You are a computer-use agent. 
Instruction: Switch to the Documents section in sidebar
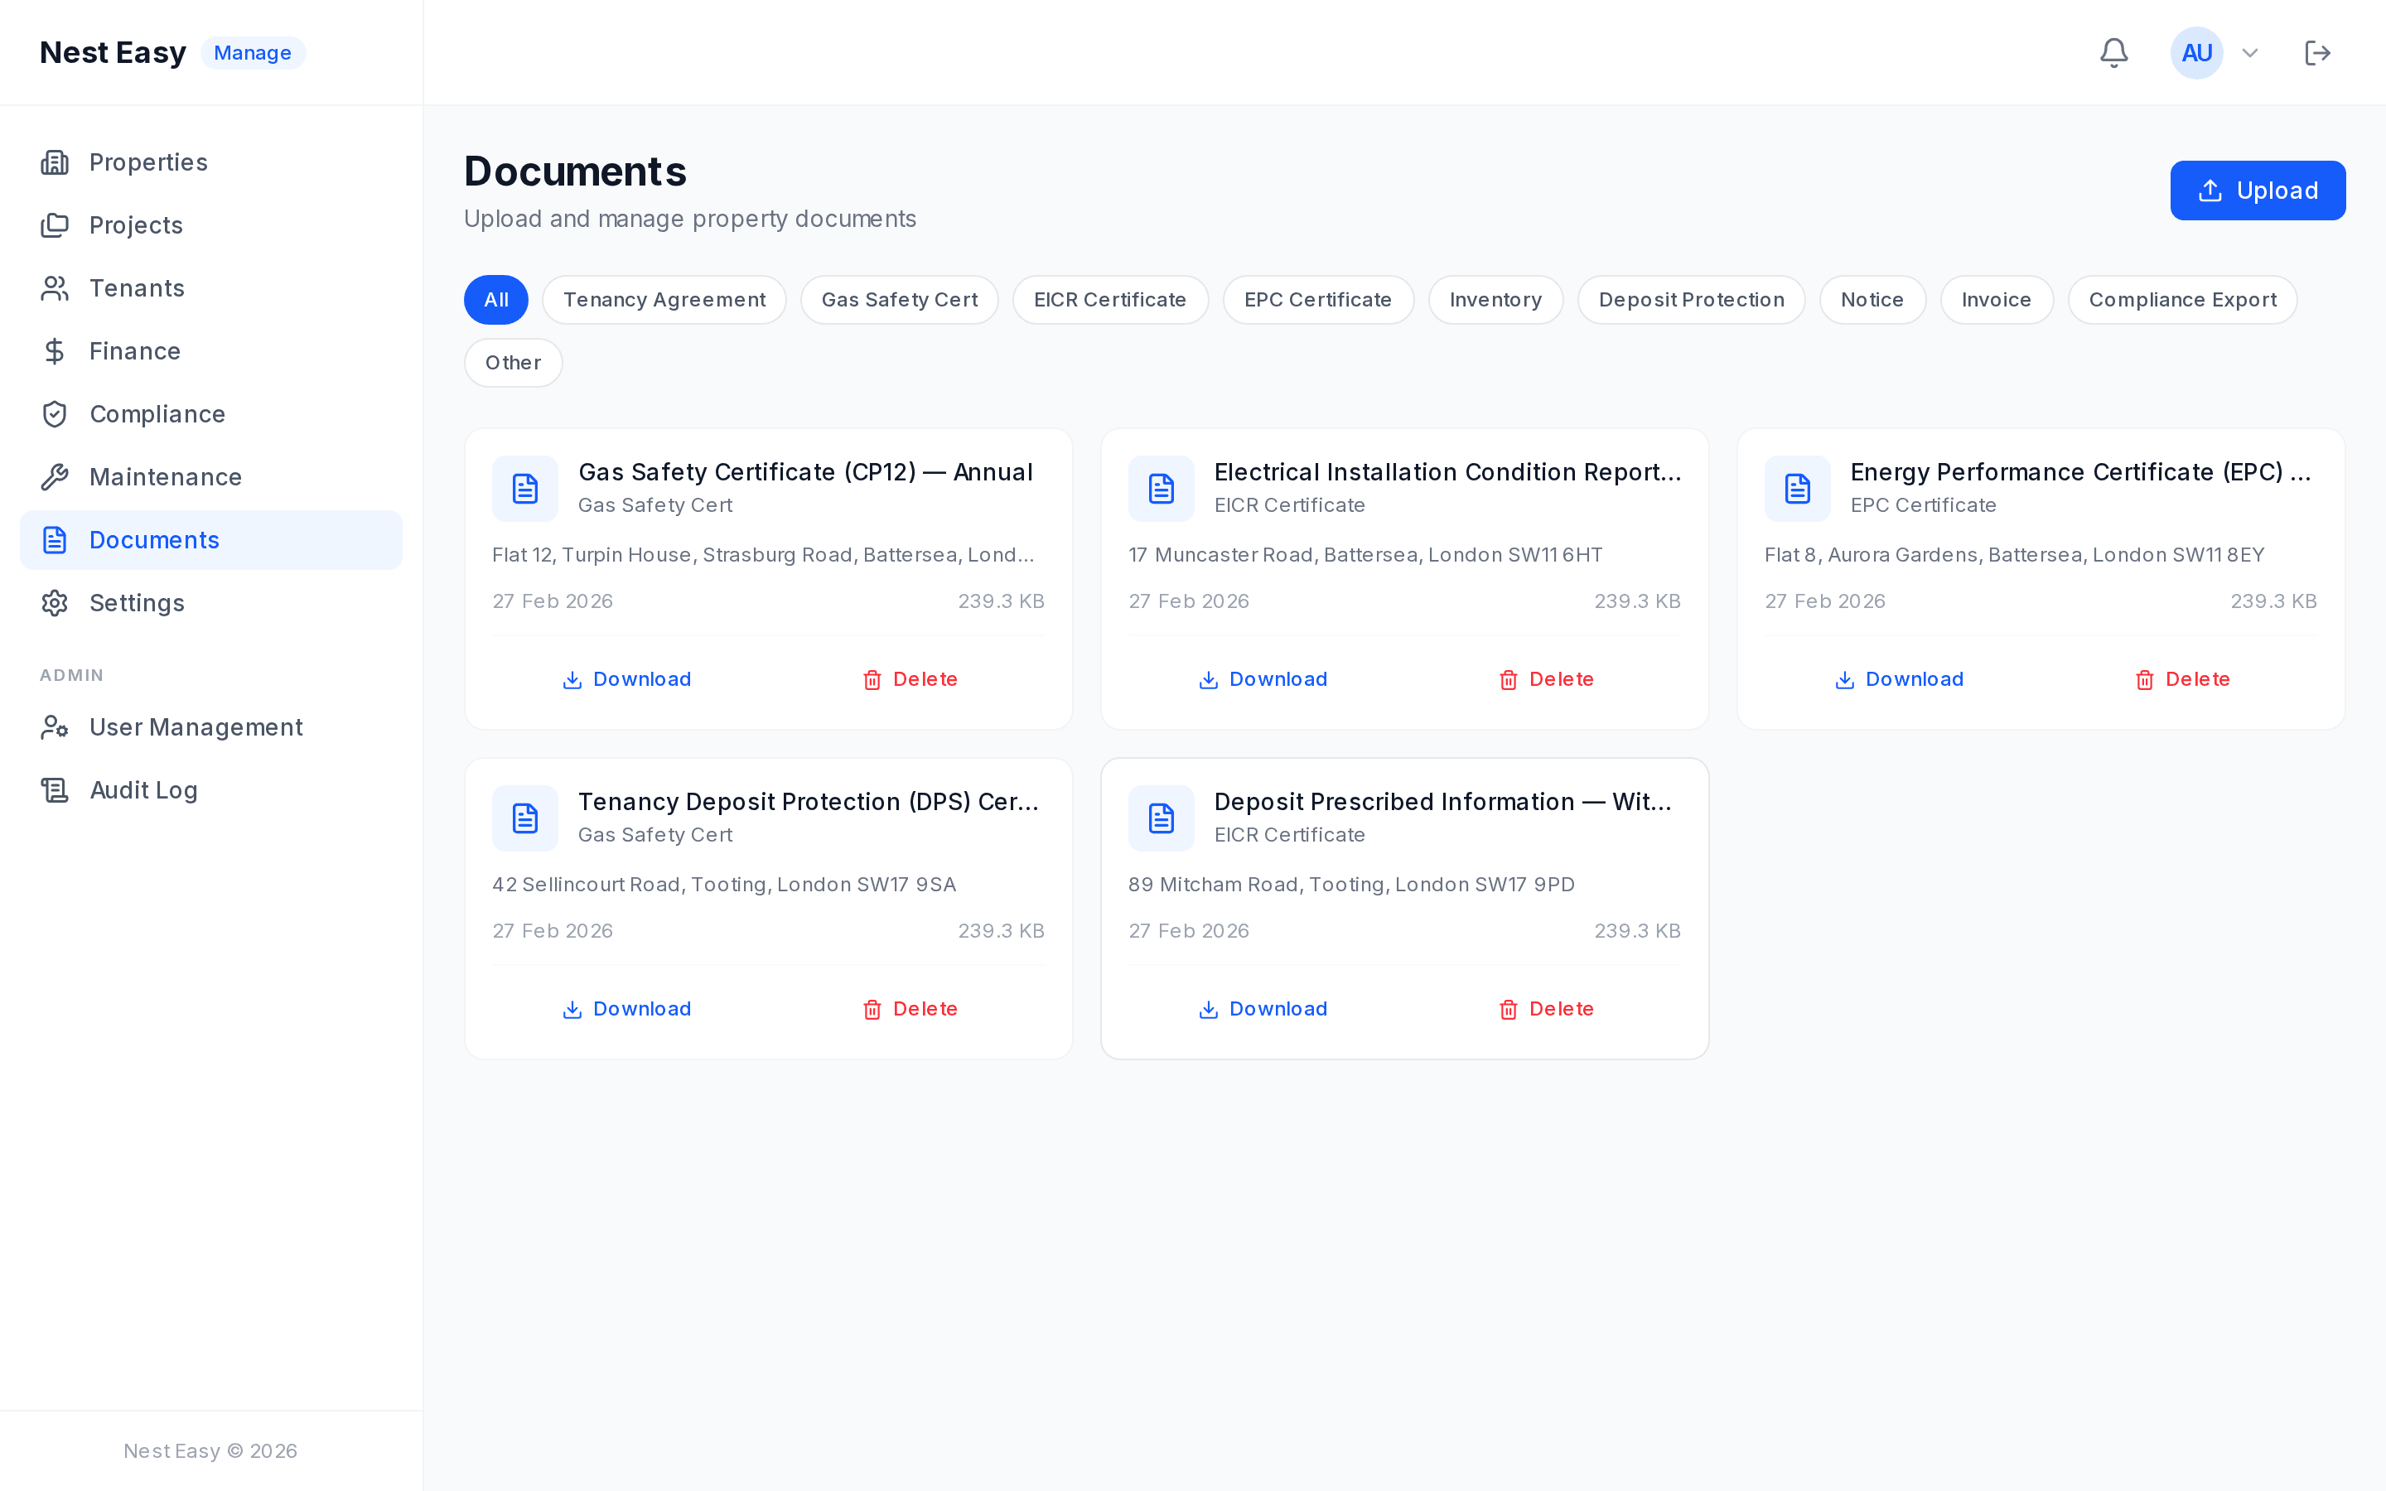[x=154, y=539]
